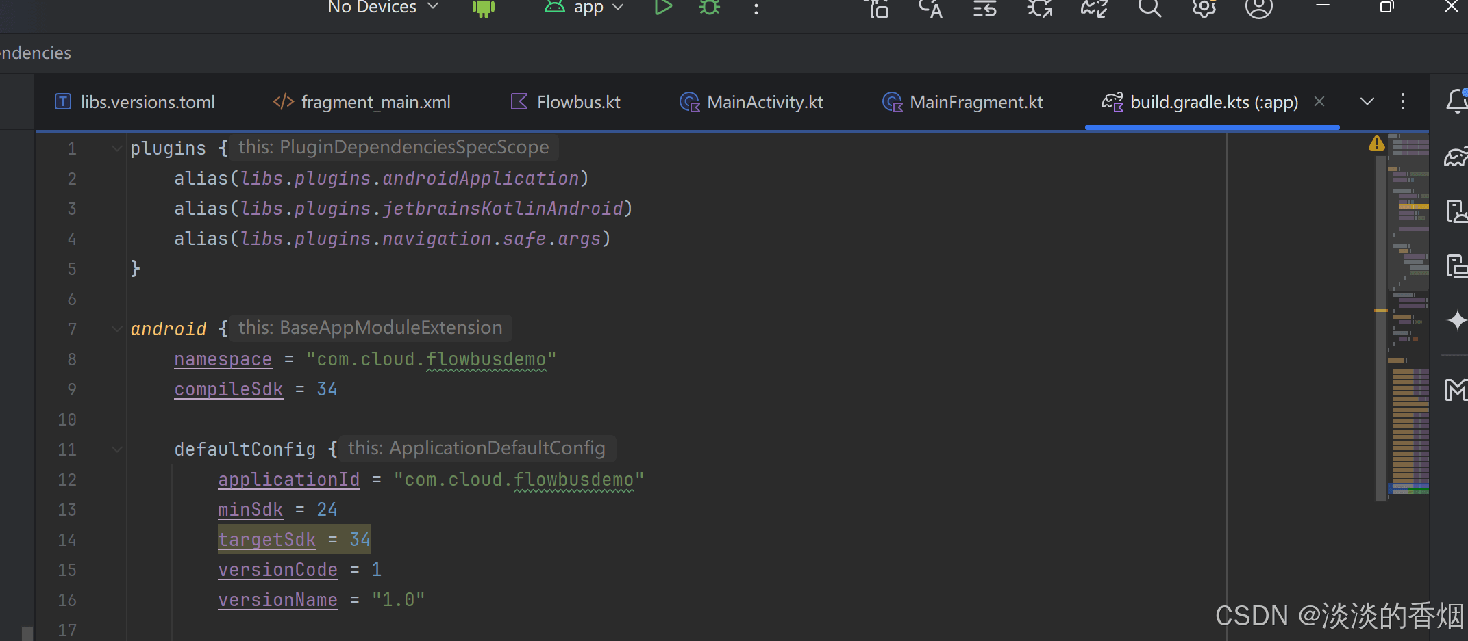Close the build.gradle.kts (:app) tab
The width and height of the screenshot is (1468, 641).
[x=1319, y=101]
